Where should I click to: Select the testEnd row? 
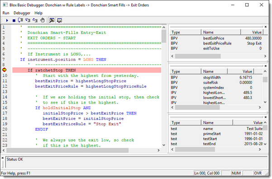click(x=216, y=144)
